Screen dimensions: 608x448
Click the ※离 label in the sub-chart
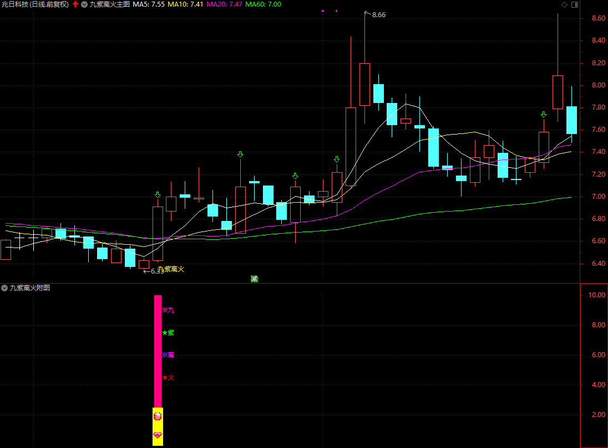tap(168, 354)
